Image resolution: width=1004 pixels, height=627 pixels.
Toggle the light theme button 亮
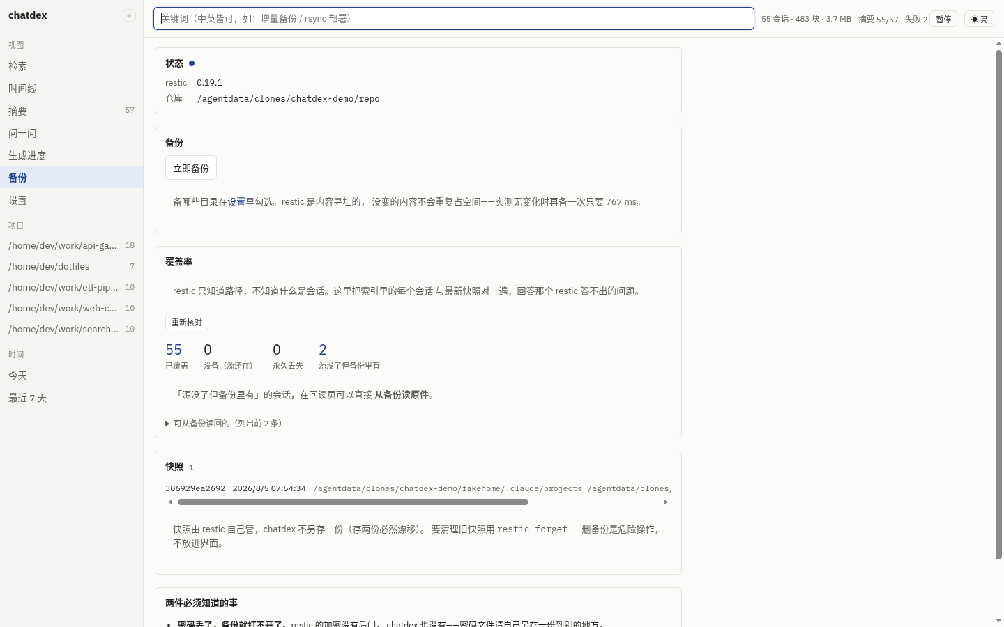coord(979,20)
